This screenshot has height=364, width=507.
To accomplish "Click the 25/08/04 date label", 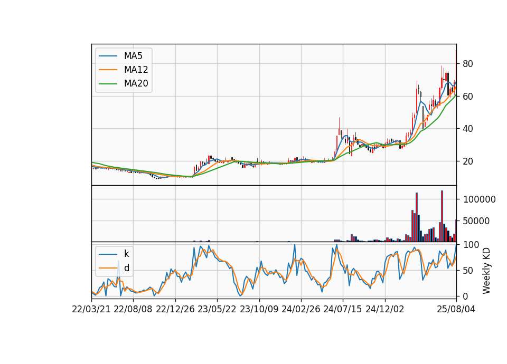I will tap(456, 309).
